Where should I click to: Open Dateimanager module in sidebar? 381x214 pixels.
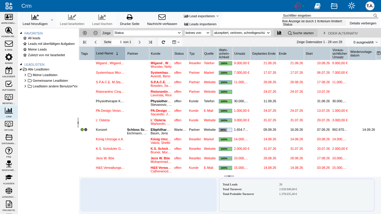(x=9, y=139)
